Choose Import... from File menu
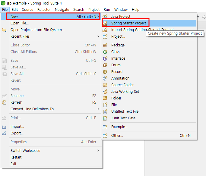Image resolution: width=206 pixels, height=176 pixels. 51,127
